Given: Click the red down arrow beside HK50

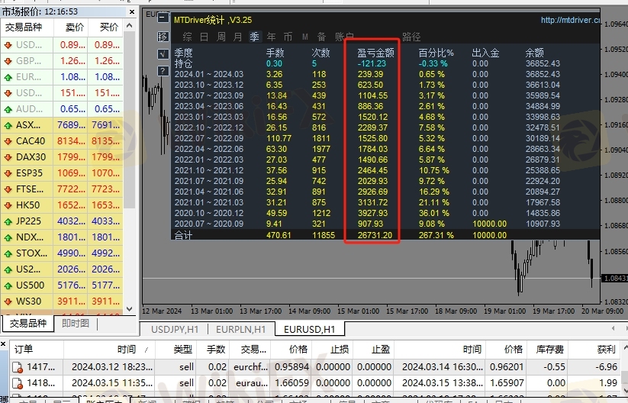Looking at the screenshot, I should pos(8,205).
